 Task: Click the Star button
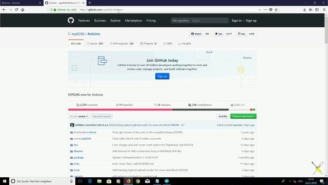click(219, 34)
